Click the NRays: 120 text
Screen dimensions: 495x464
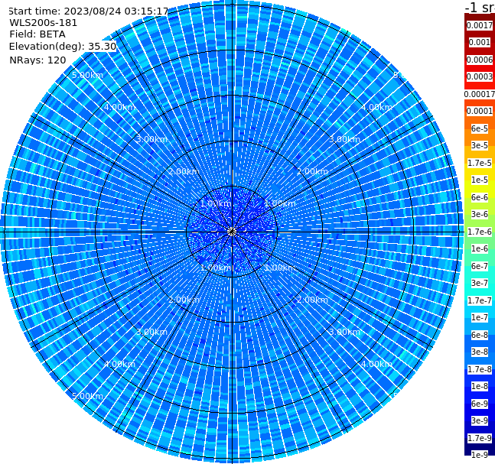tap(37, 60)
